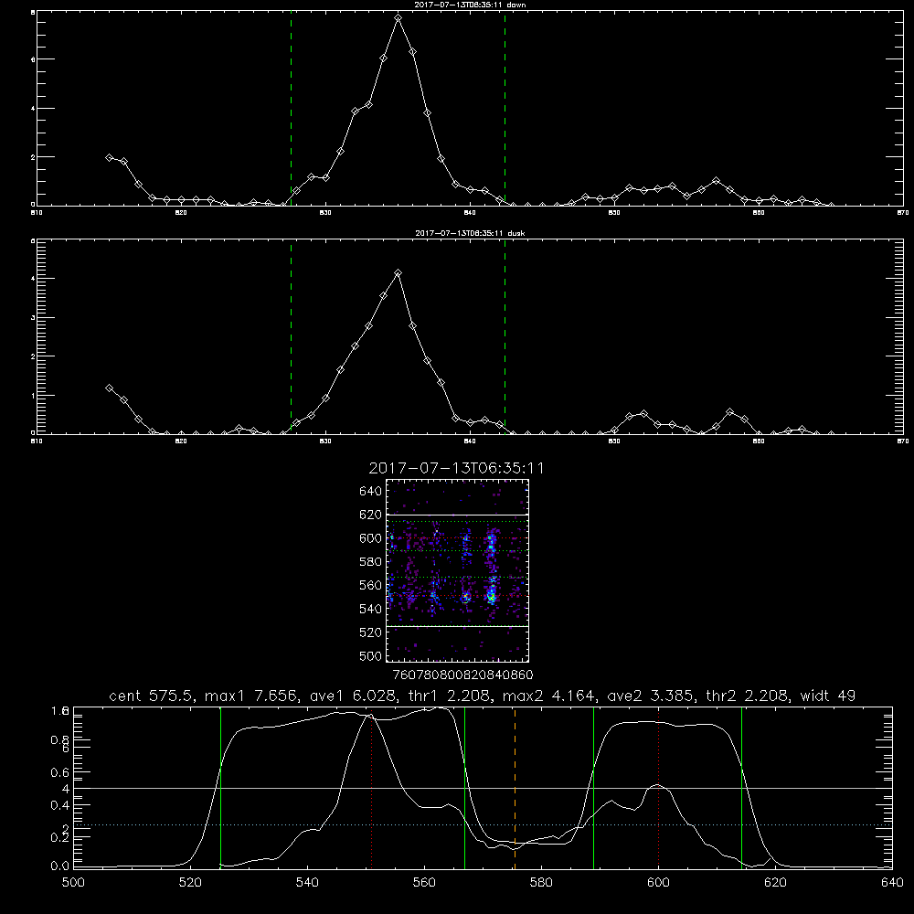Select the heatmap title 2017-07-13T06:35:11
This screenshot has height=914, width=914.
(456, 468)
